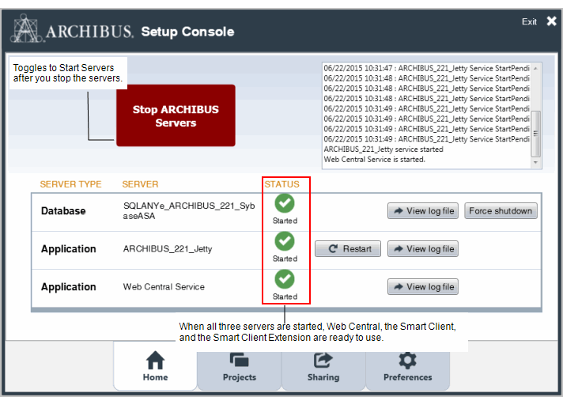Screen dimensions: 563x397
Task: Click the log panel scrollbar thumb
Action: tap(535, 134)
